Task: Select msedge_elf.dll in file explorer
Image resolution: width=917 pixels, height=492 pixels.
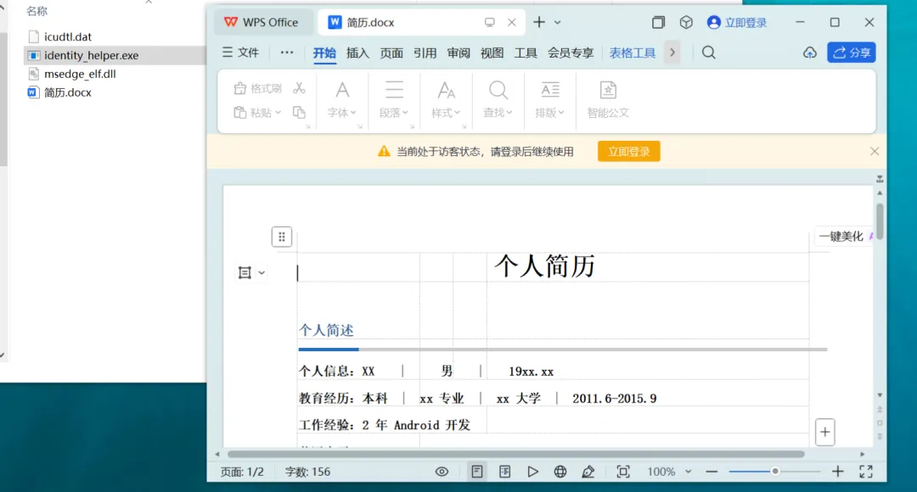Action: tap(80, 74)
